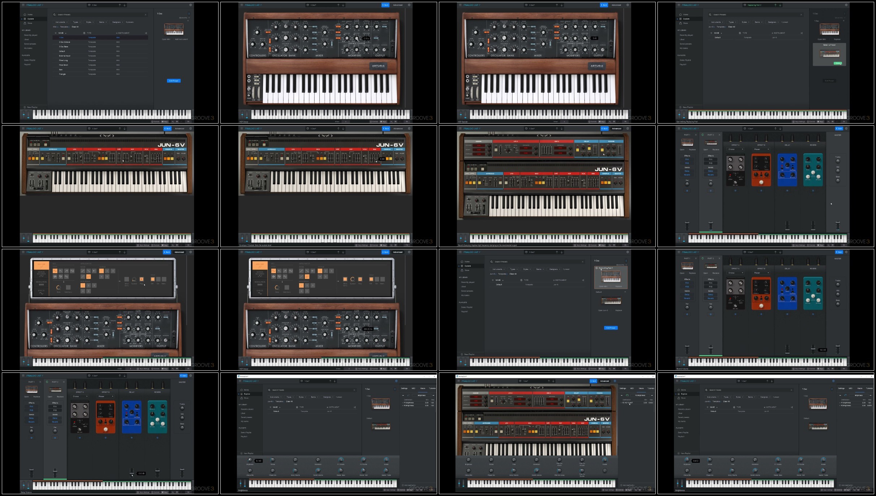
Task: Expand Designers filter in Replacing Part 2 browser
Action: (773, 22)
